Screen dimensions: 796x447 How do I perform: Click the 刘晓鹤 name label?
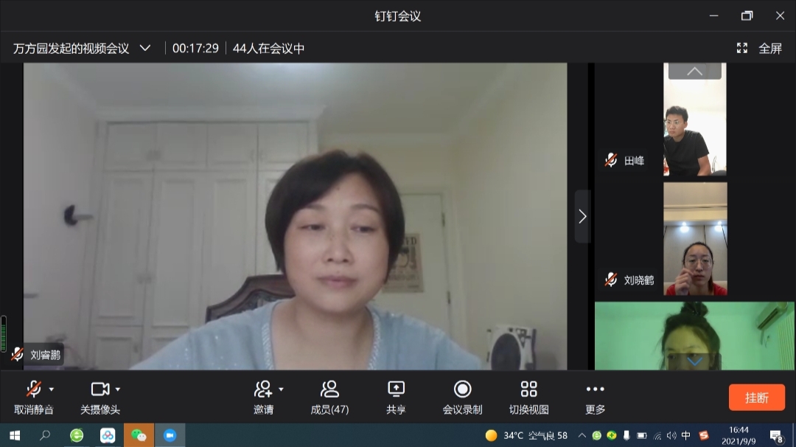(638, 280)
